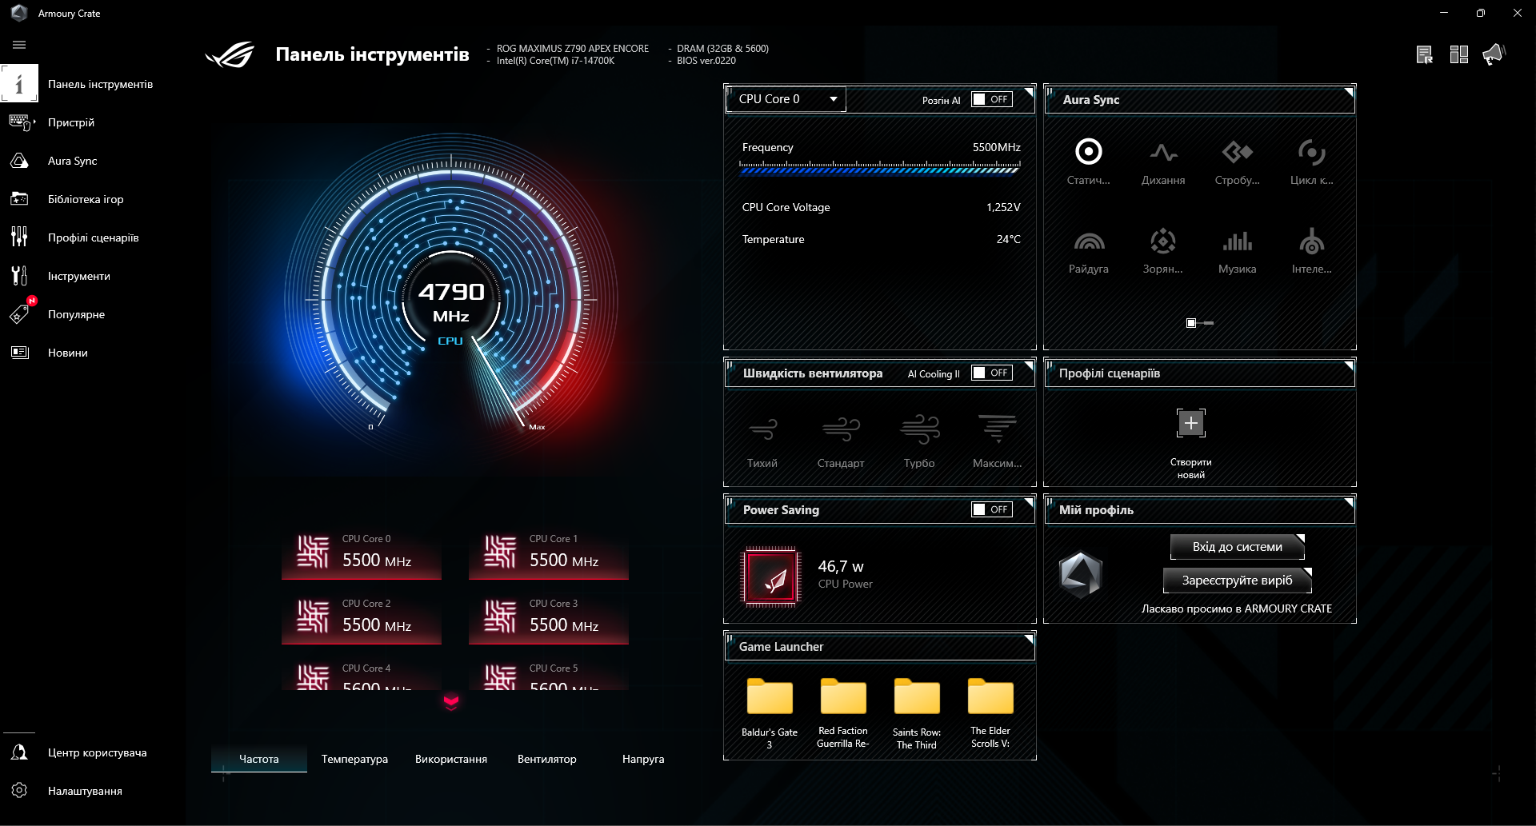Switch to the Температура tab
Viewport: 1536px width, 826px height.
pos(354,758)
